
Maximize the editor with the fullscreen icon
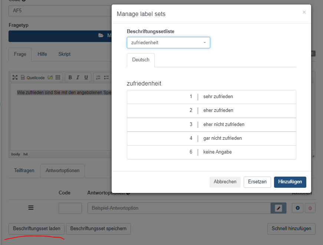point(15,77)
